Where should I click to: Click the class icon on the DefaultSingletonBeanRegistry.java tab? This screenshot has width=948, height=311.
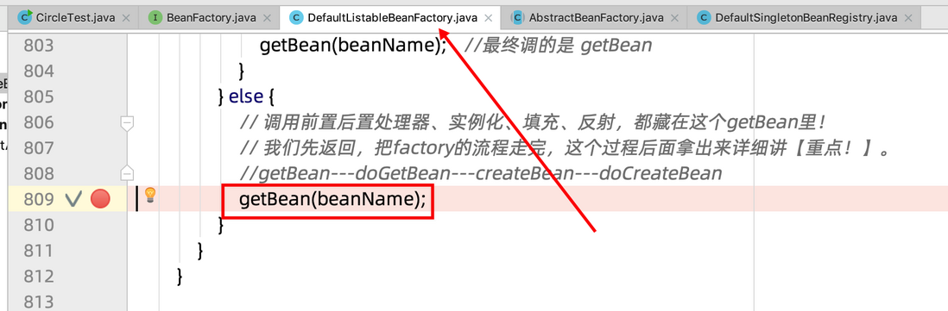[x=703, y=18]
